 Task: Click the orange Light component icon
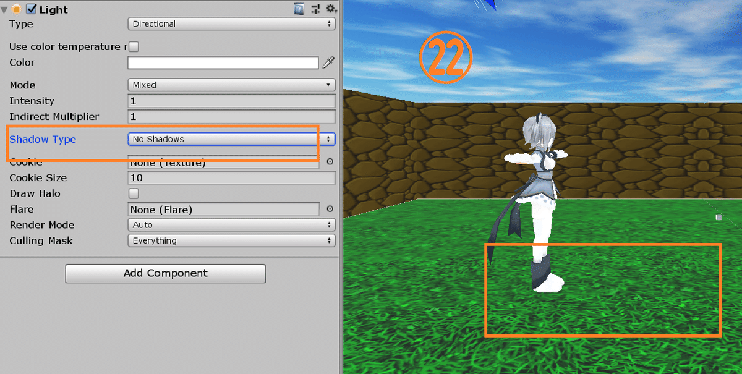(17, 9)
